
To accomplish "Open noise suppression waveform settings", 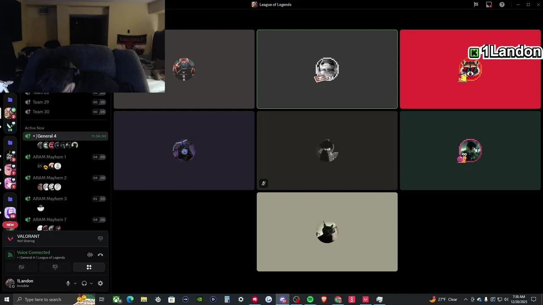I will [90, 255].
